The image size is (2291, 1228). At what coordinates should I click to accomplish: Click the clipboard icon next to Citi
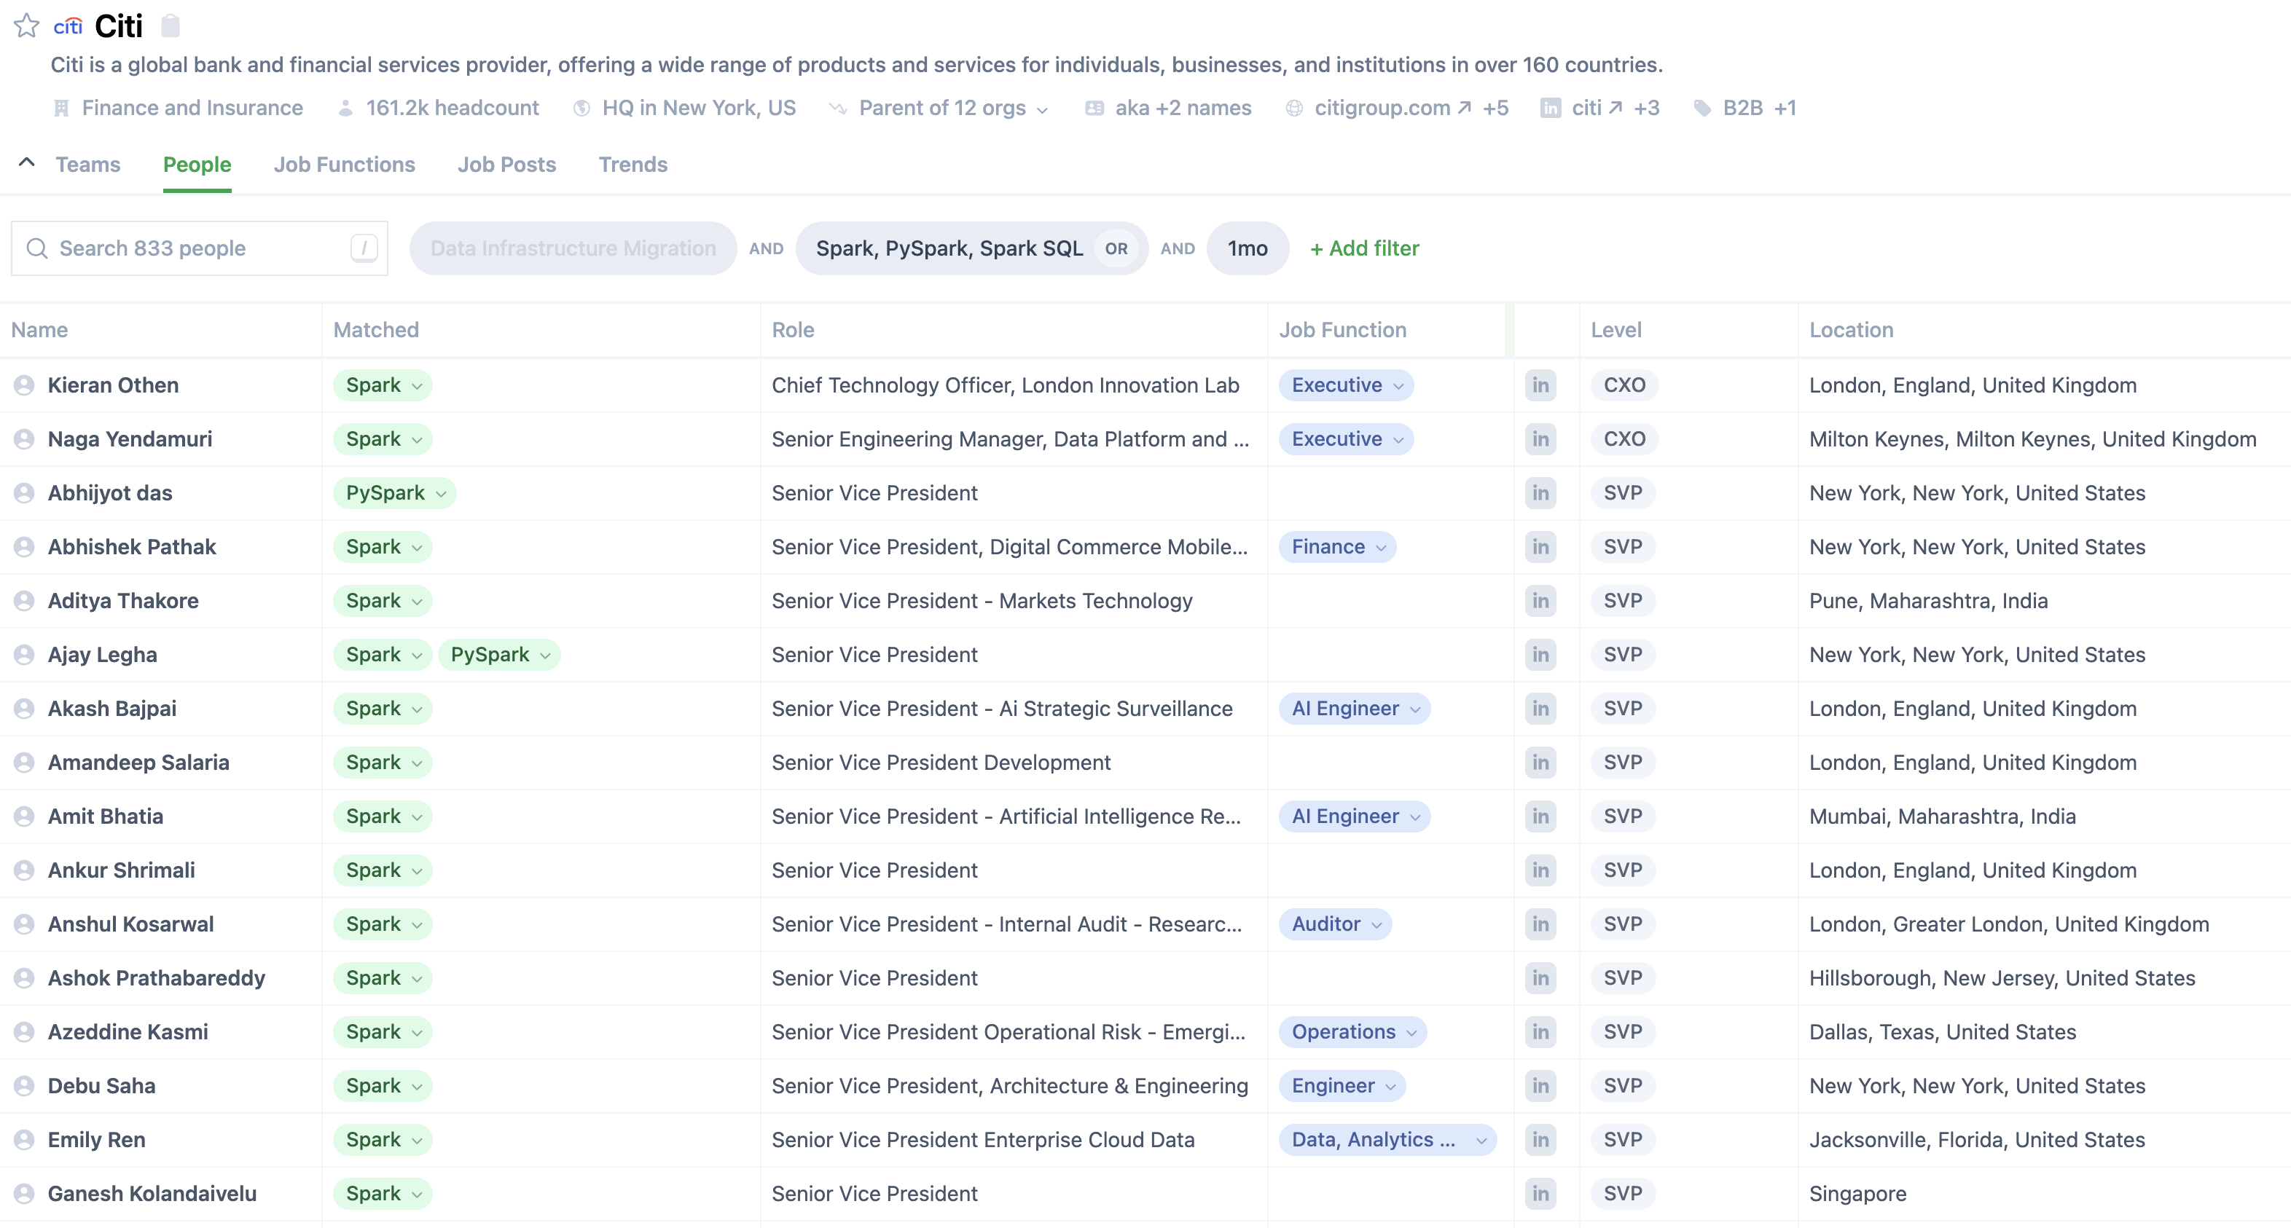[170, 25]
